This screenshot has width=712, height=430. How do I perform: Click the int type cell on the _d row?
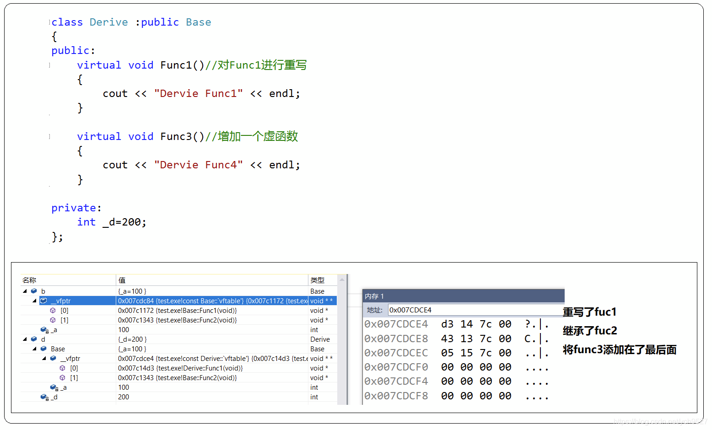314,397
